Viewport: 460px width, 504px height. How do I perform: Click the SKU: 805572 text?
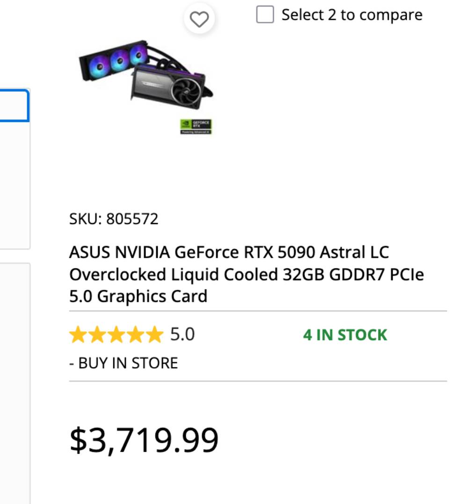[x=114, y=219]
